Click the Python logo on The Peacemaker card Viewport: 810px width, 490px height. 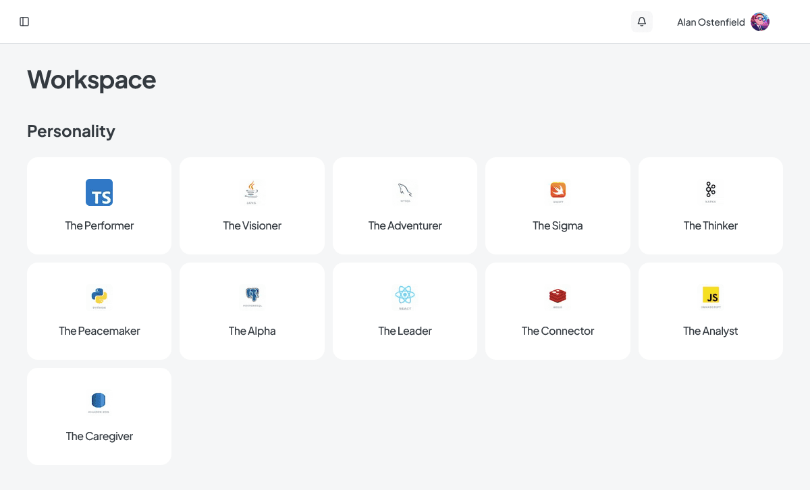[x=99, y=296]
